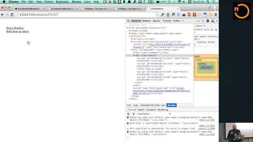Click the AirPlay display icon in menu bar
253x142 pixels.
tap(140, 2)
